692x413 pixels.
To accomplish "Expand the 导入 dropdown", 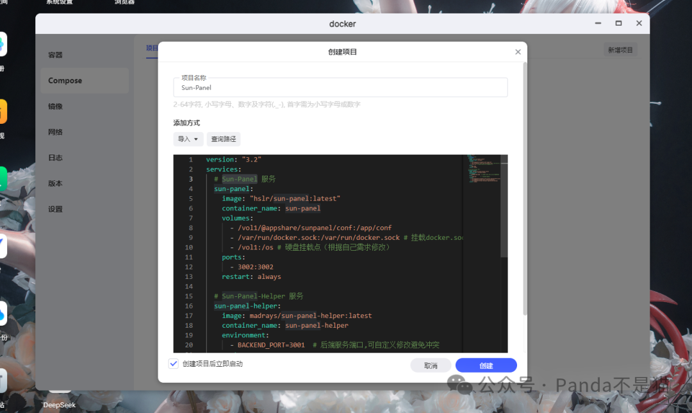I will [188, 139].
